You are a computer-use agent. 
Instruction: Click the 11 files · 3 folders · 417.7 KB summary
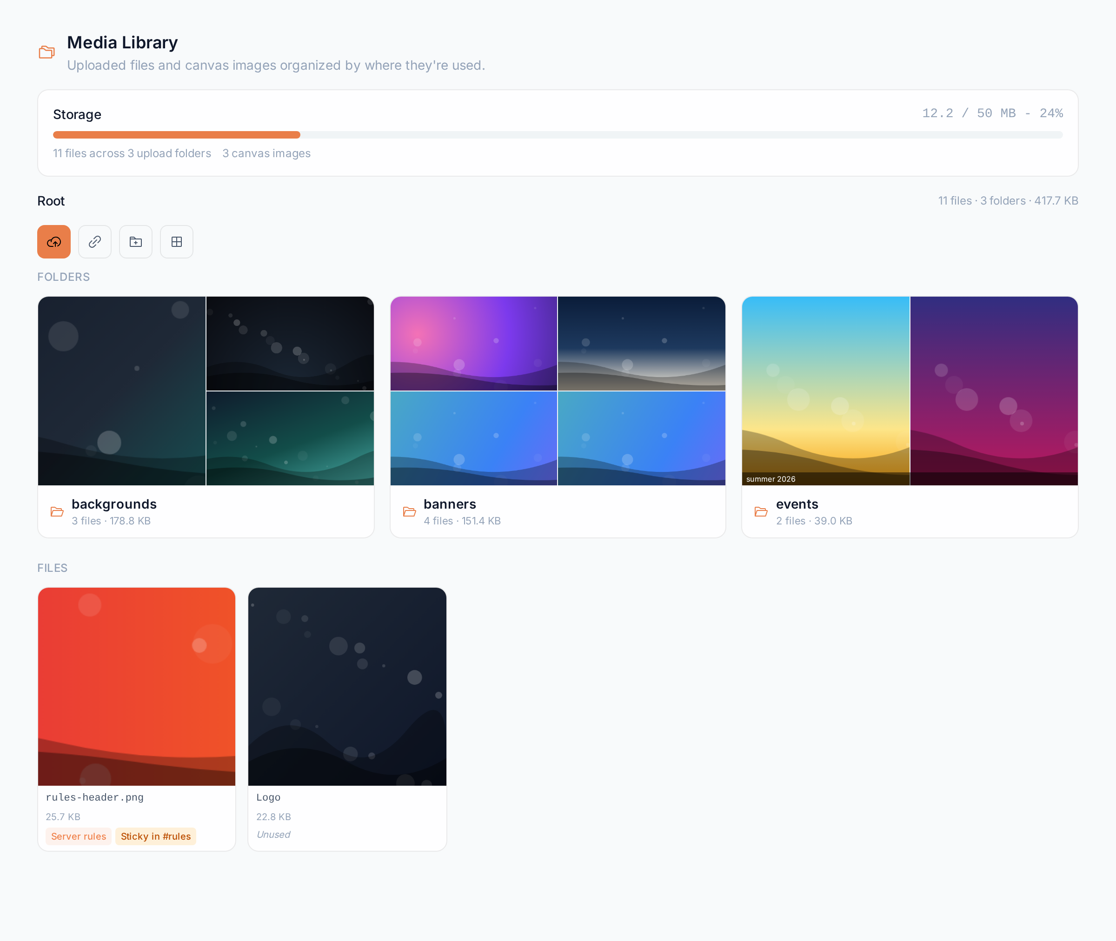point(1008,200)
